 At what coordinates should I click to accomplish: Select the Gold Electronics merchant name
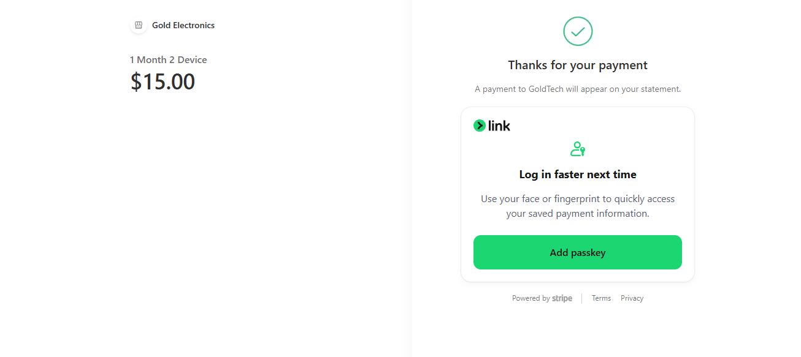[183, 26]
